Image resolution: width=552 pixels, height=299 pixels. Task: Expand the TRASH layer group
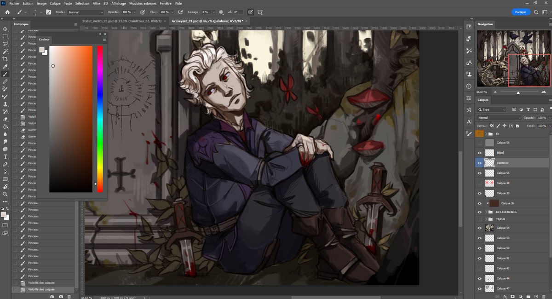[x=486, y=219]
